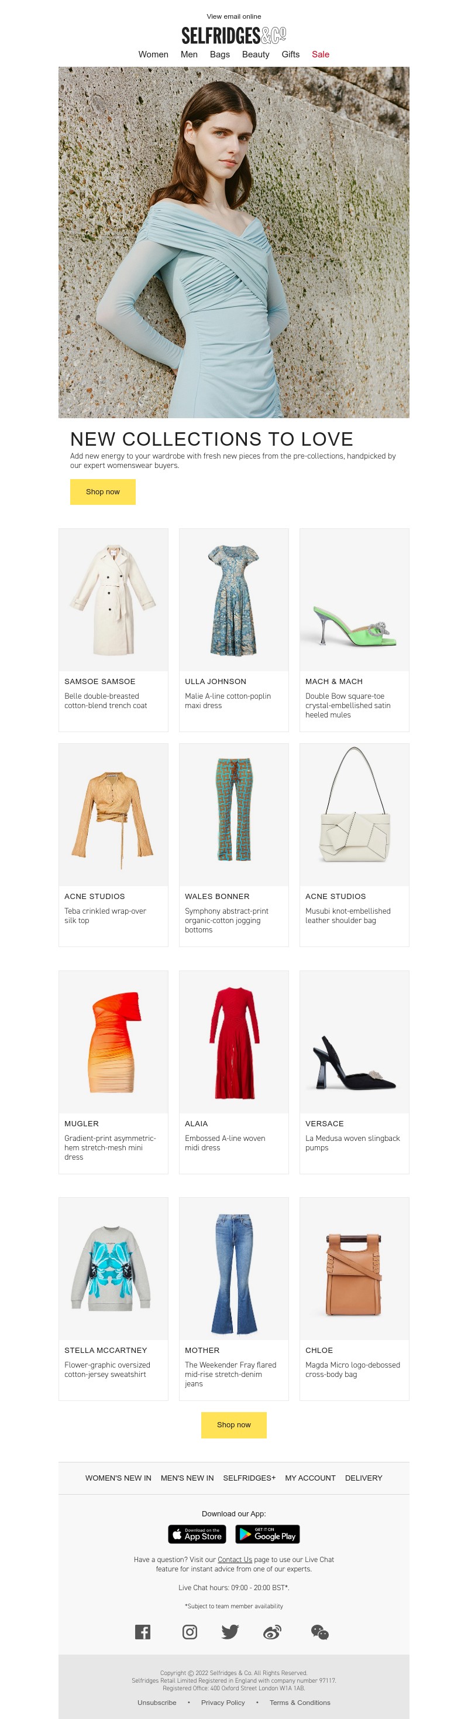The height and width of the screenshot is (1719, 468).
Task: Go to MEN'S NEW IN footer link
Action: click(187, 1478)
